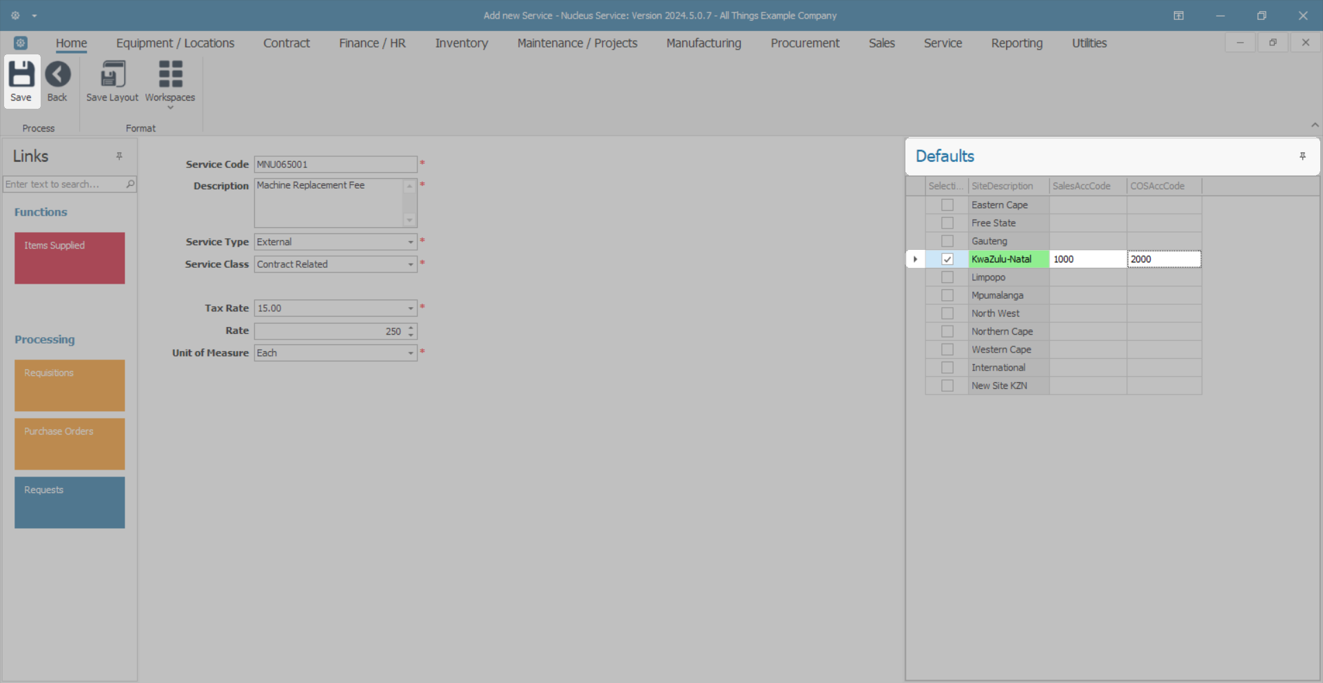The width and height of the screenshot is (1323, 683).
Task: Sort by COSAccCode column header
Action: point(1165,186)
